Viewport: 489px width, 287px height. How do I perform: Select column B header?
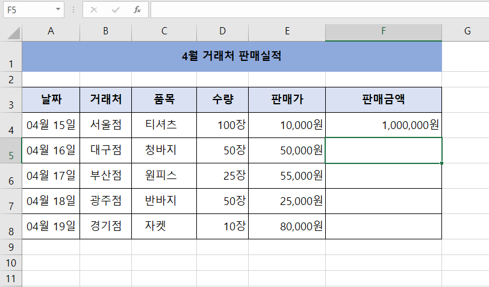106,33
